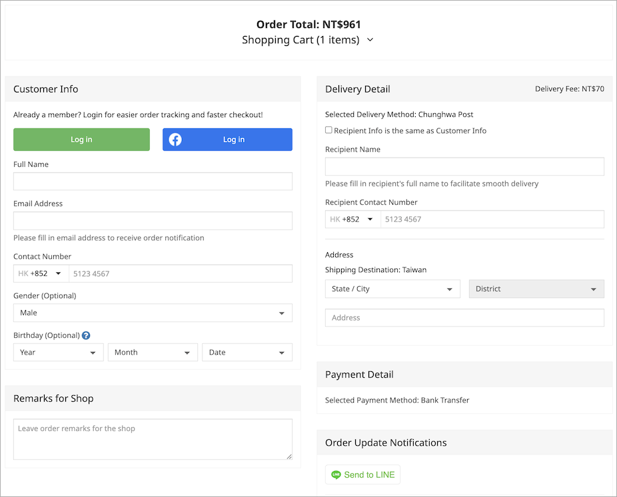
Task: Click the 'Delivery Detail' section heading
Action: (358, 89)
